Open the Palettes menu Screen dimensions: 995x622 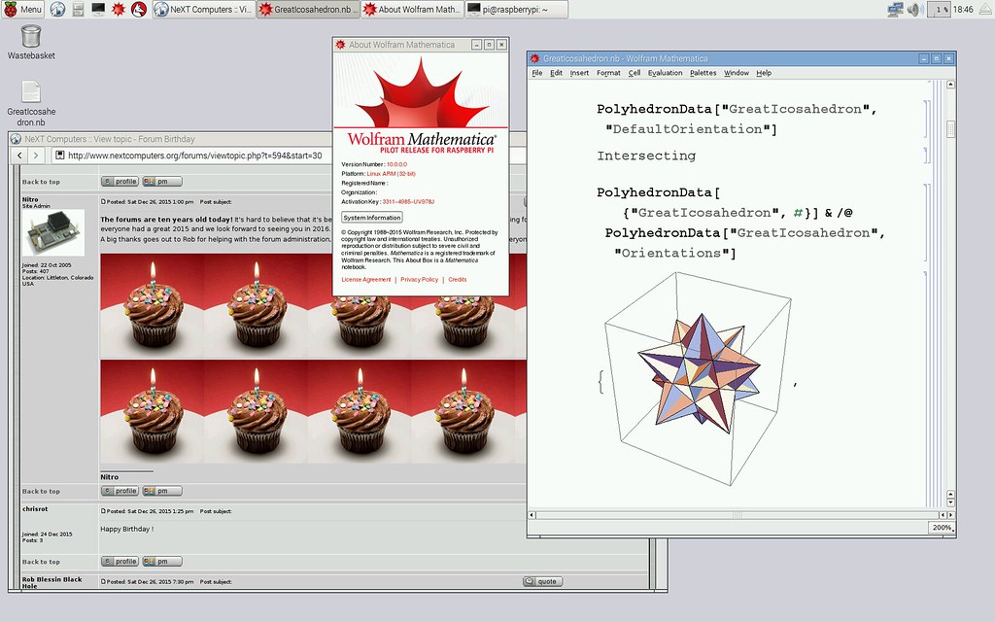click(x=703, y=73)
